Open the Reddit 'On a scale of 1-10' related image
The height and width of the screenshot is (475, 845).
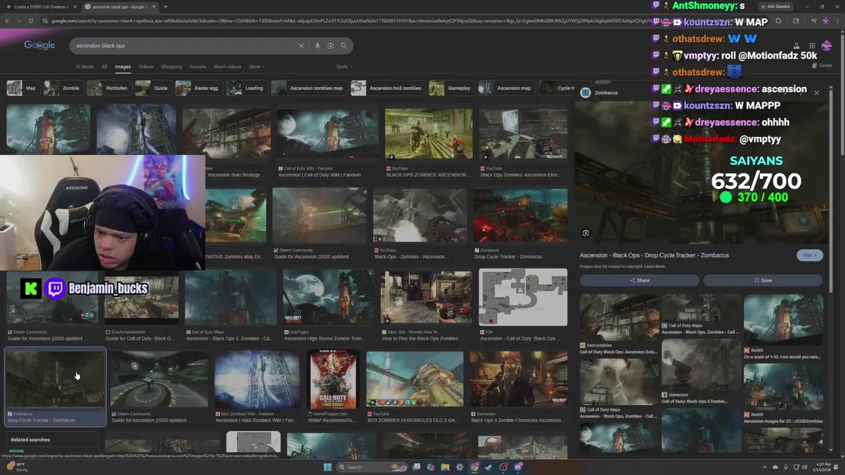(x=783, y=320)
